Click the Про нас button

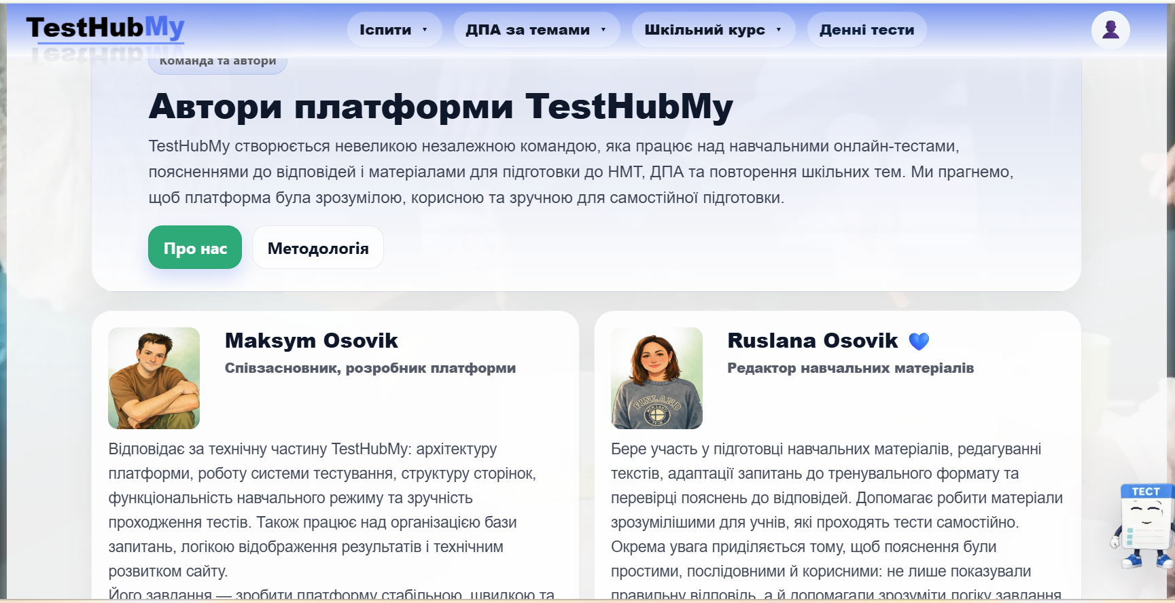[195, 247]
